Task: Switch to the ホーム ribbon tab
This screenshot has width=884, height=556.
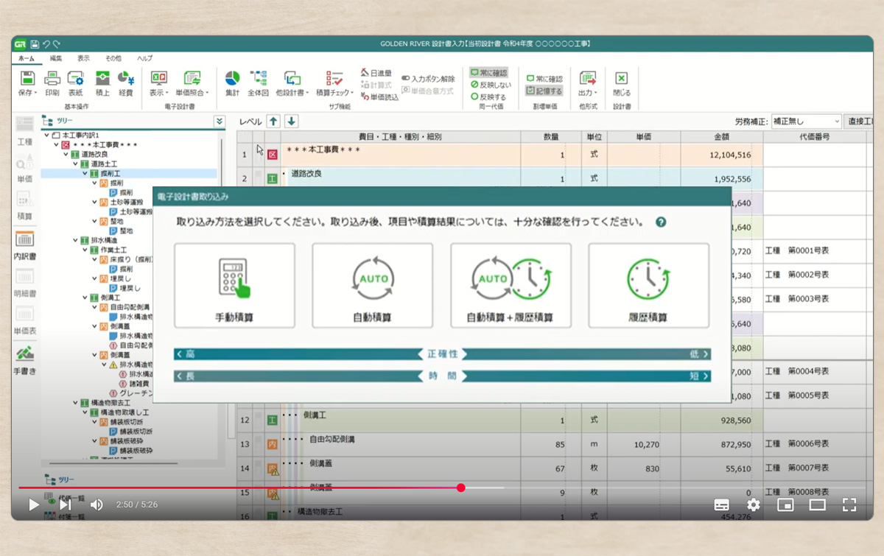Action: coord(26,58)
